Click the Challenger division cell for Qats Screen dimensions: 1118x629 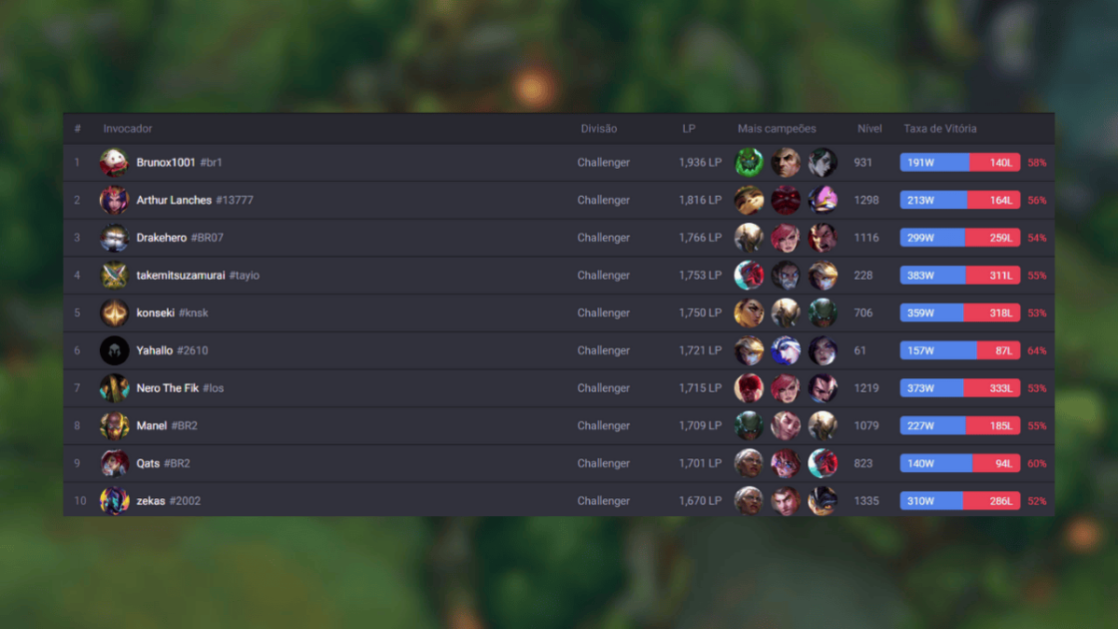click(603, 463)
